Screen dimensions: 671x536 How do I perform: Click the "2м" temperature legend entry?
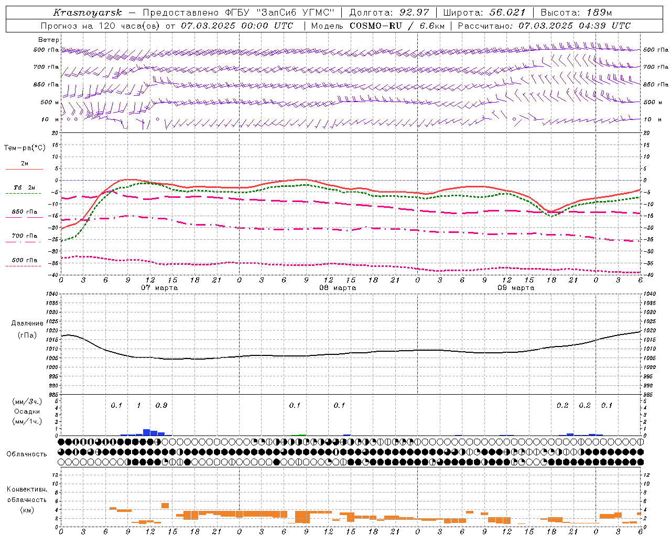pos(25,164)
